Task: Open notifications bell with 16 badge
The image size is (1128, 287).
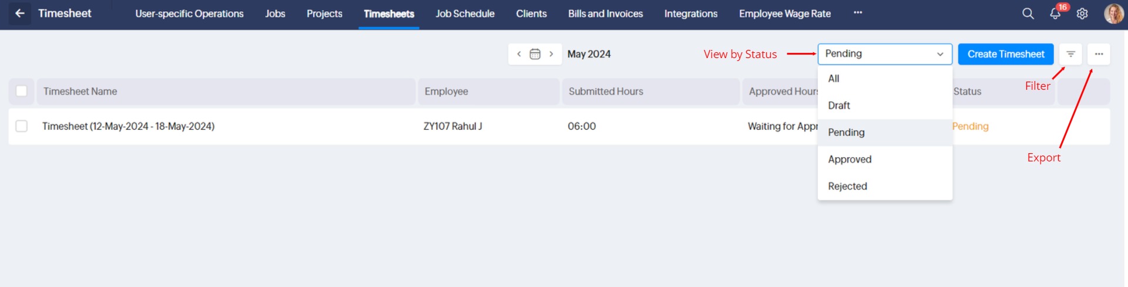Action: click(1055, 13)
